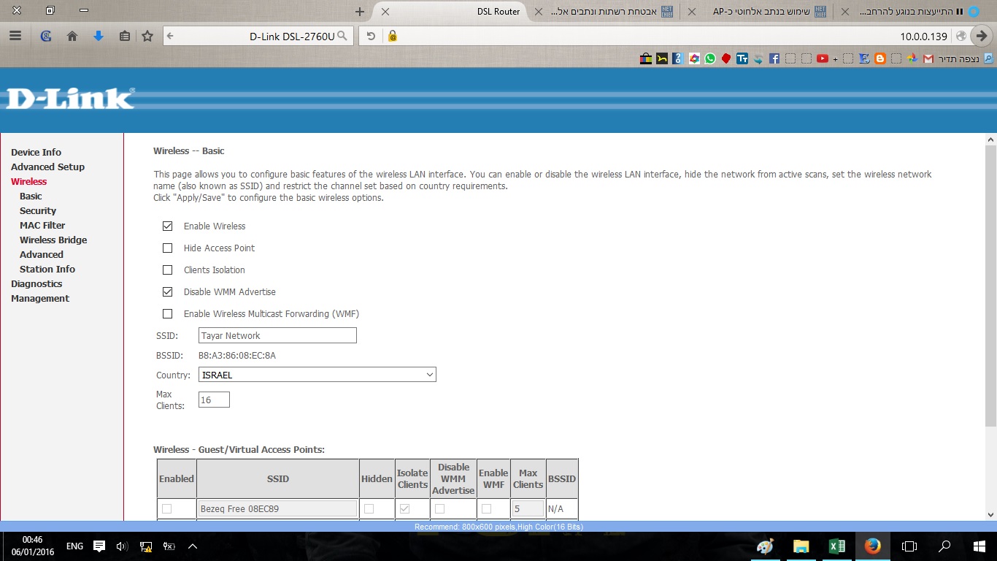Open Blogger bookmark icon
This screenshot has height=561, width=997.
tap(880, 58)
